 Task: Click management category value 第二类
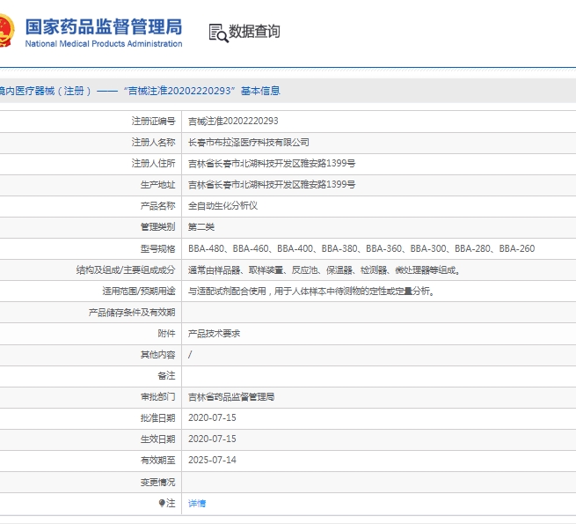coord(201,227)
